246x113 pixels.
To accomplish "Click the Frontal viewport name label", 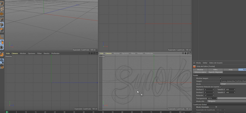I will [102, 56].
